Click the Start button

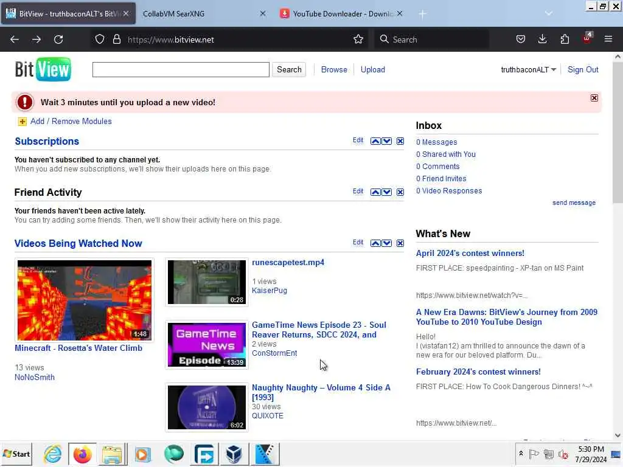16,454
